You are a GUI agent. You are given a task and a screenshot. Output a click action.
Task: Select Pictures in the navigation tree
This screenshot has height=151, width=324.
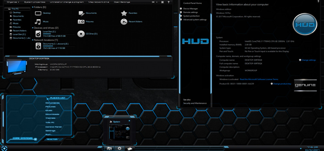[x=17, y=27]
